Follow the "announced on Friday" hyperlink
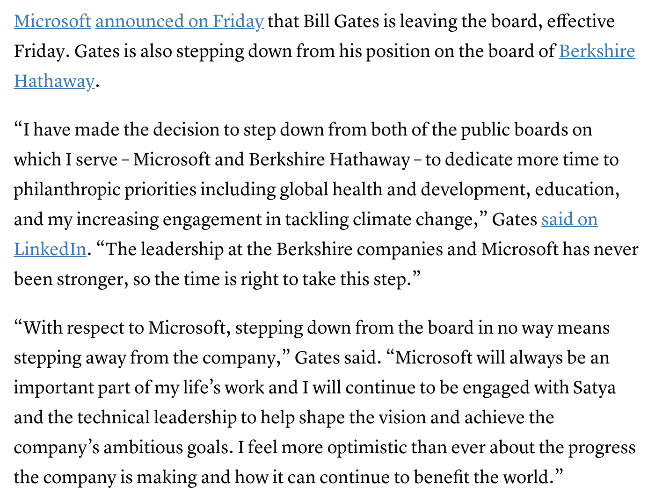Screen dimensions: 655x499 click(179, 21)
